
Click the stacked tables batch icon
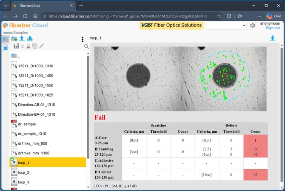coord(35,46)
